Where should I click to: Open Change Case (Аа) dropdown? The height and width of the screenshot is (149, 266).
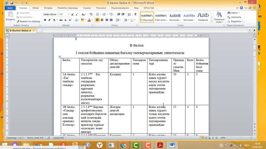pyautogui.click(x=83, y=14)
